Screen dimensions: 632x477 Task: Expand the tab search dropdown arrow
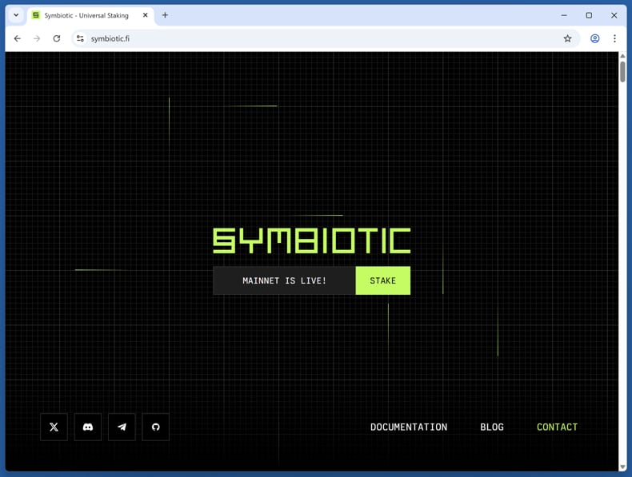tap(16, 15)
